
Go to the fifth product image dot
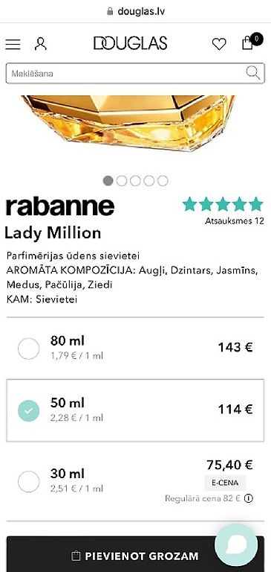pos(163,180)
